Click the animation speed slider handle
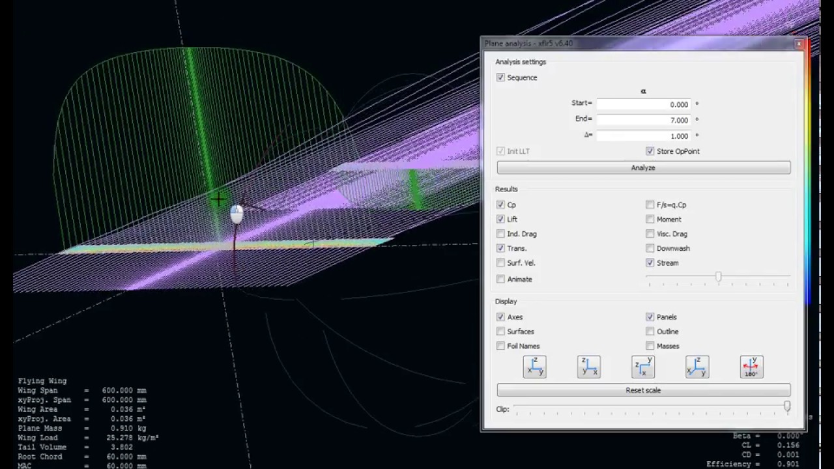This screenshot has height=469, width=834. coord(718,277)
